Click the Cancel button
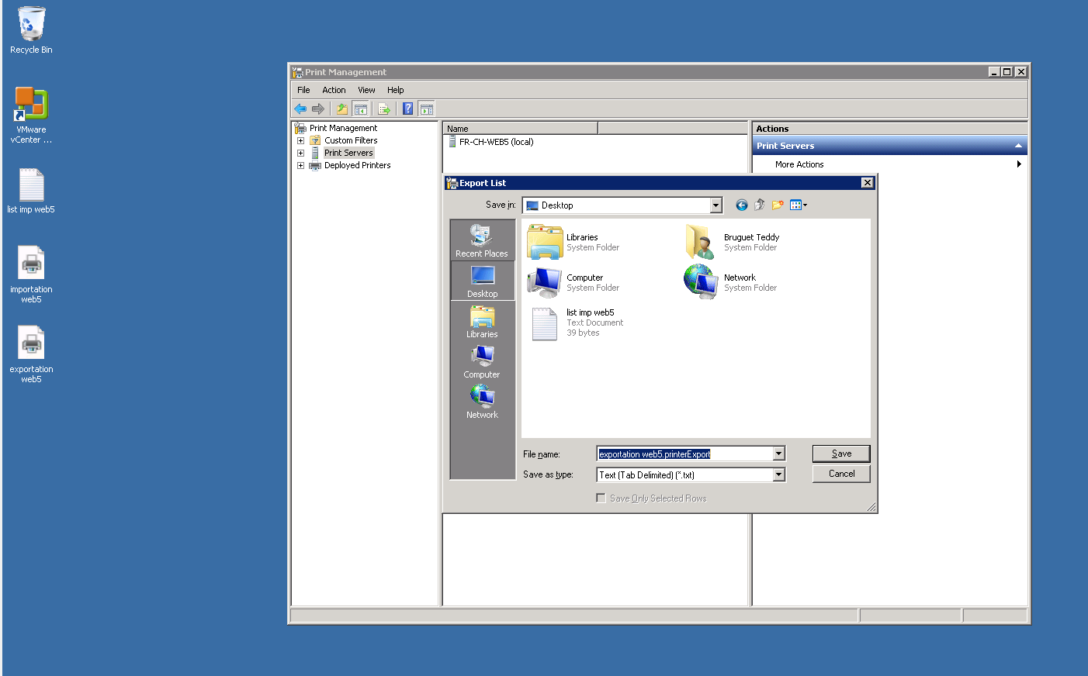1088x676 pixels. pyautogui.click(x=841, y=474)
